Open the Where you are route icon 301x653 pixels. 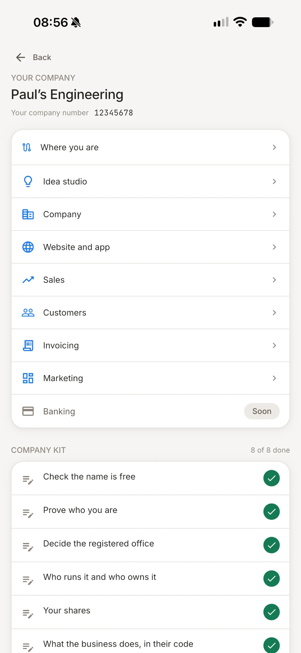(27, 147)
